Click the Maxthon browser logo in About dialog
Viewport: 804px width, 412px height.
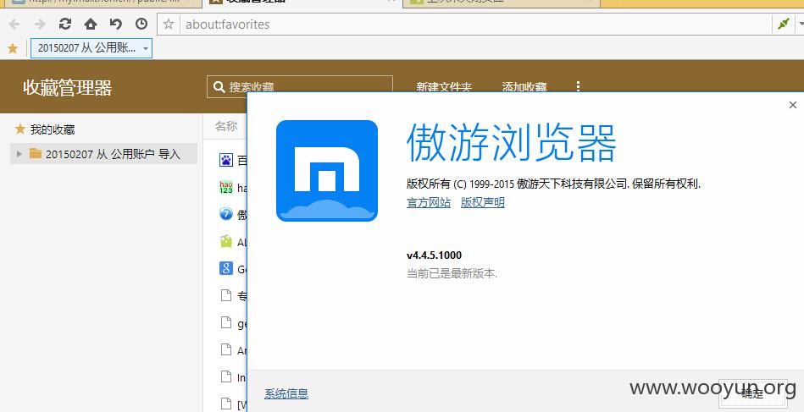click(327, 170)
